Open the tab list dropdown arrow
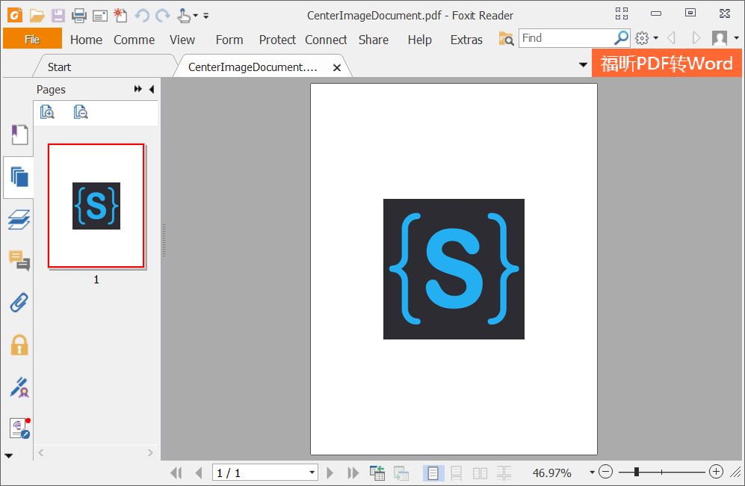 pos(583,64)
